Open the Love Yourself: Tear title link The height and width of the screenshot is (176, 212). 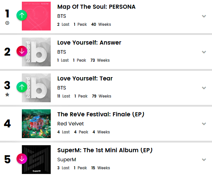pyautogui.click(x=85, y=78)
